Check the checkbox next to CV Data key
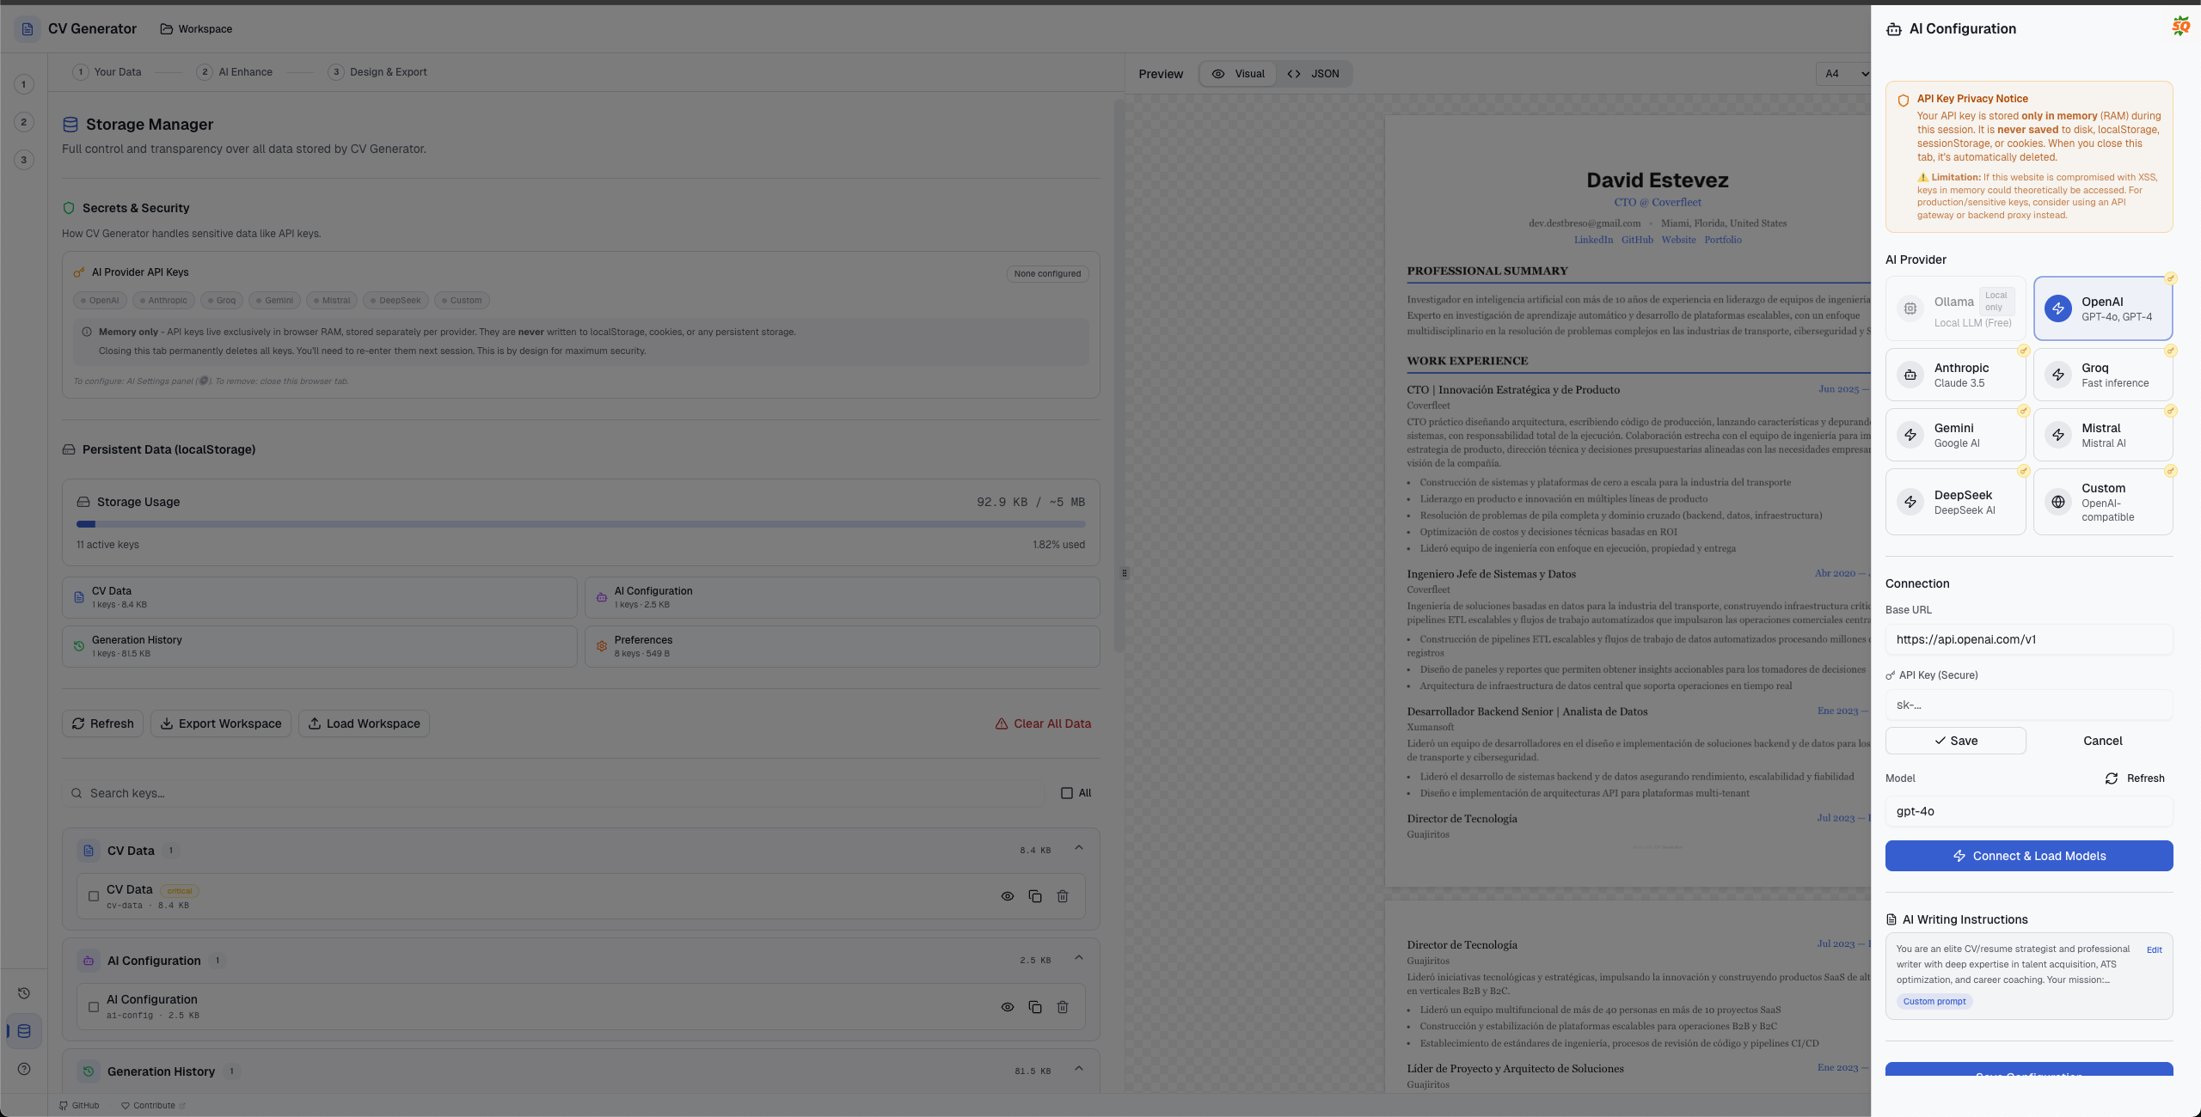The width and height of the screenshot is (2201, 1117). click(94, 896)
